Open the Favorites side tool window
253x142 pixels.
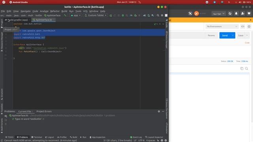click(2, 109)
